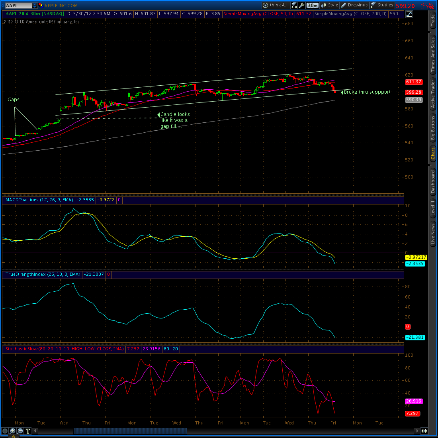The height and width of the screenshot is (438, 438).
Task: Click the MACDTwoLines study label
Action: [39, 200]
